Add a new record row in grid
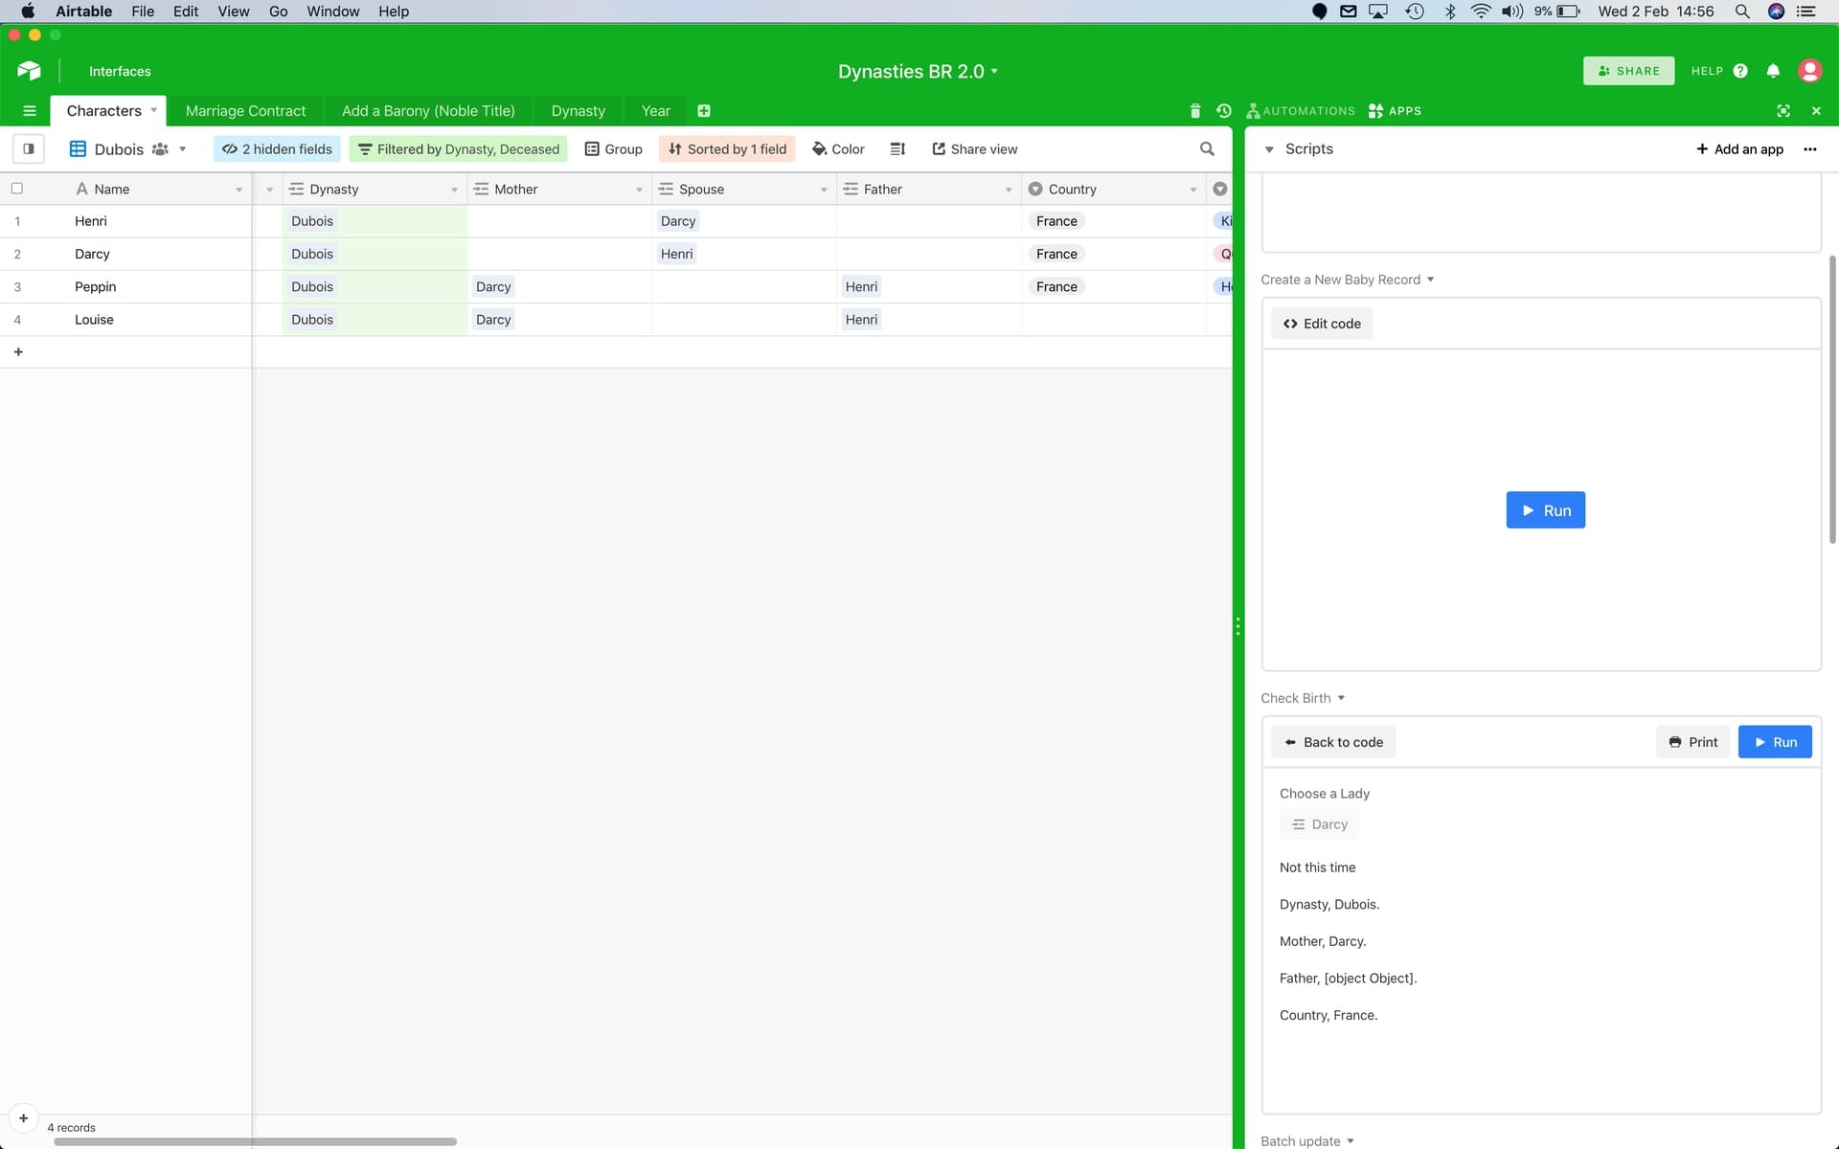The width and height of the screenshot is (1839, 1149). click(18, 351)
